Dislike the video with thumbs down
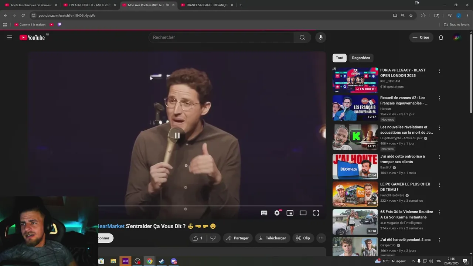Screen dimensions: 473x266 coord(213,238)
